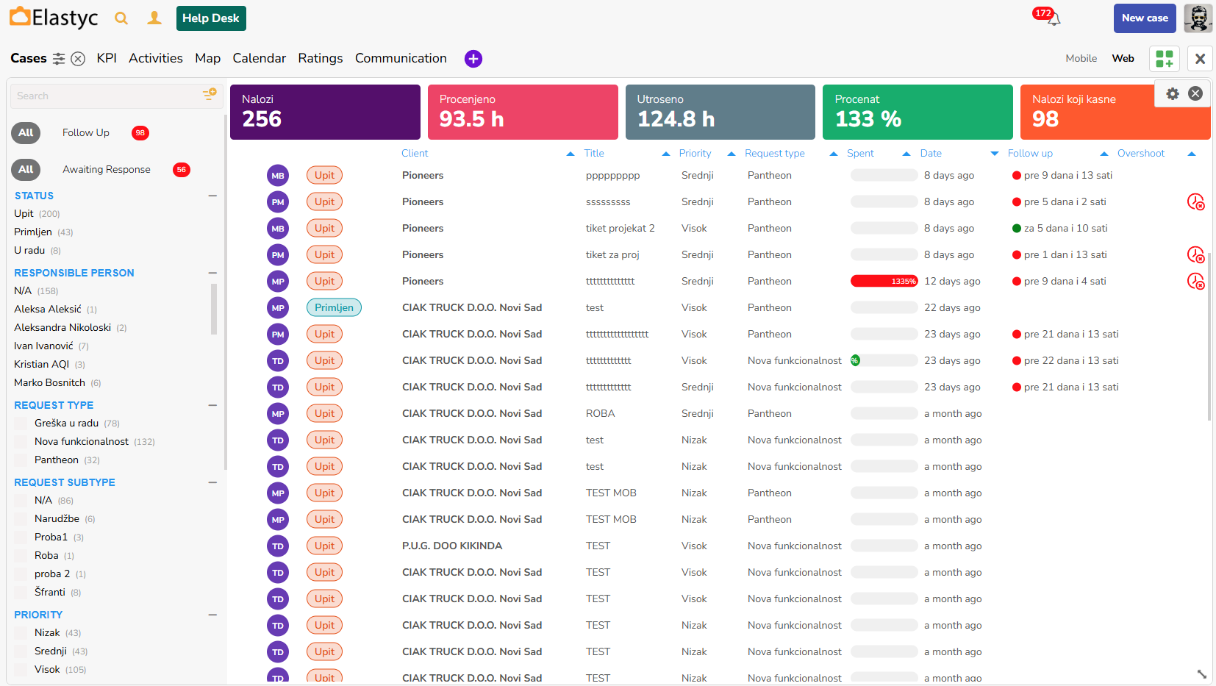Image resolution: width=1216 pixels, height=686 pixels.
Task: Open the notifications bell with 172 badge
Action: click(1054, 20)
